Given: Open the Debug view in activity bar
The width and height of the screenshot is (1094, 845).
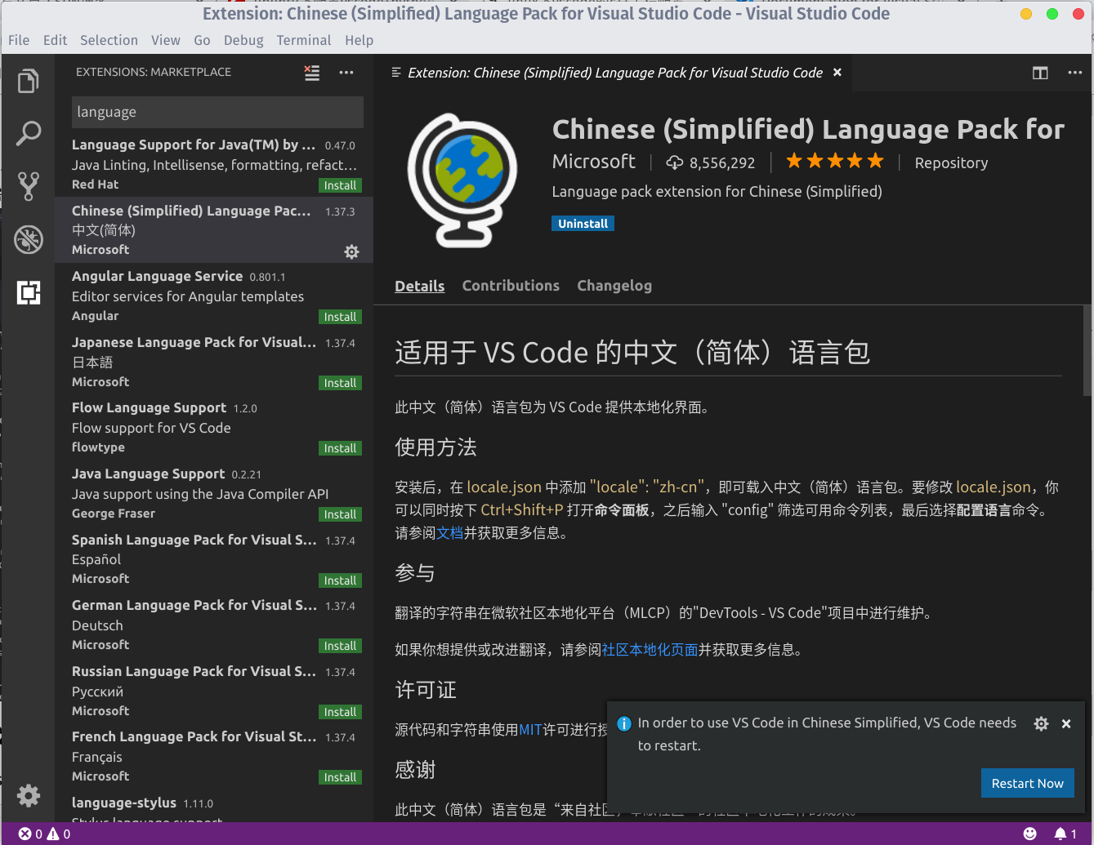Looking at the screenshot, I should [x=29, y=239].
